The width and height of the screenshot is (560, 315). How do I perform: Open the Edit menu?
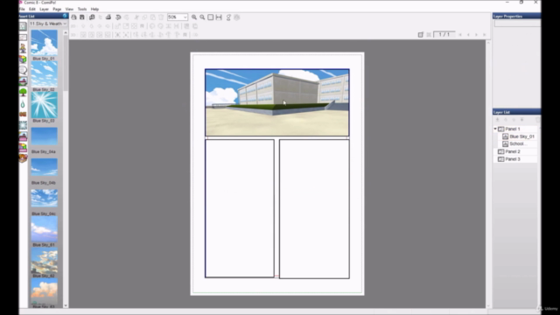tap(32, 9)
